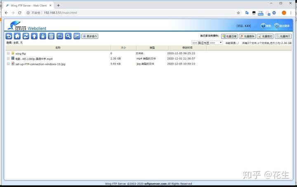Screen dimensions: 297x187
Task: Click the 批量剪切 batch cut button
Action: (x=265, y=36)
